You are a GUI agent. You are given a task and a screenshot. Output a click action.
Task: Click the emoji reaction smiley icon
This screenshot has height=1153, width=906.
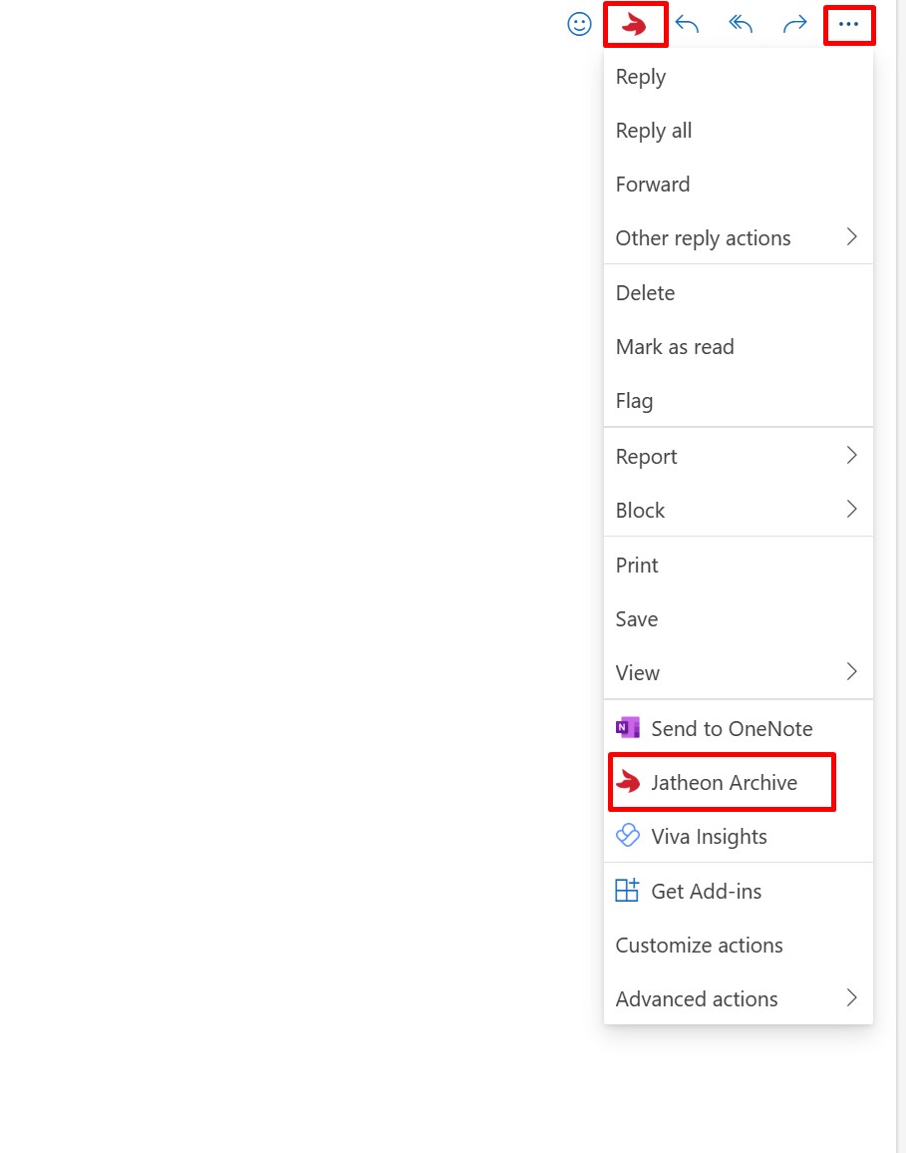[x=579, y=24]
